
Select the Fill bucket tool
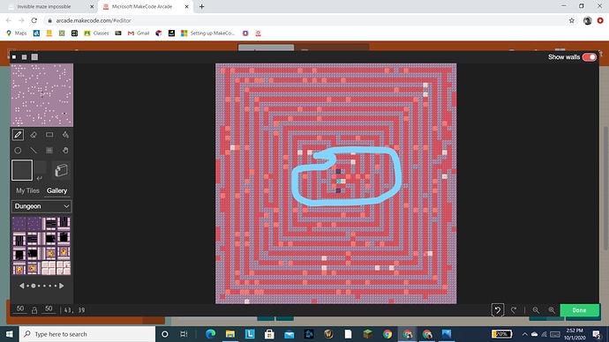(65, 135)
